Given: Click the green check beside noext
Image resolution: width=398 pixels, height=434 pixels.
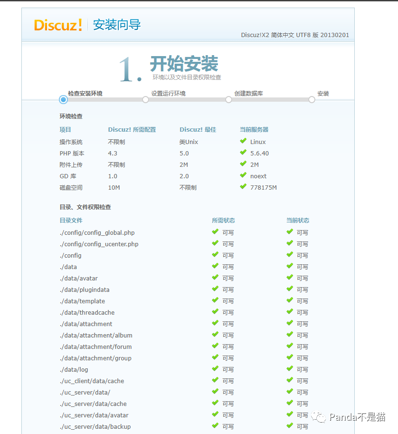Looking at the screenshot, I should pyautogui.click(x=243, y=175).
